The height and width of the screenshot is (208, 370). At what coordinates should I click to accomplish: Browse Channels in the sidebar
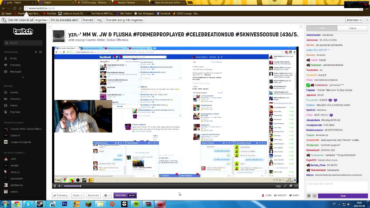pyautogui.click(x=15, y=99)
